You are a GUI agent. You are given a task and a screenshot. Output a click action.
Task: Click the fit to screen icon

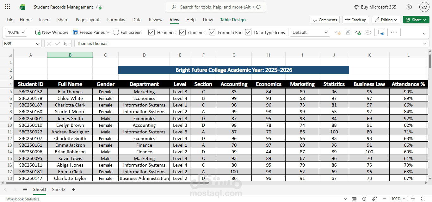423,199
